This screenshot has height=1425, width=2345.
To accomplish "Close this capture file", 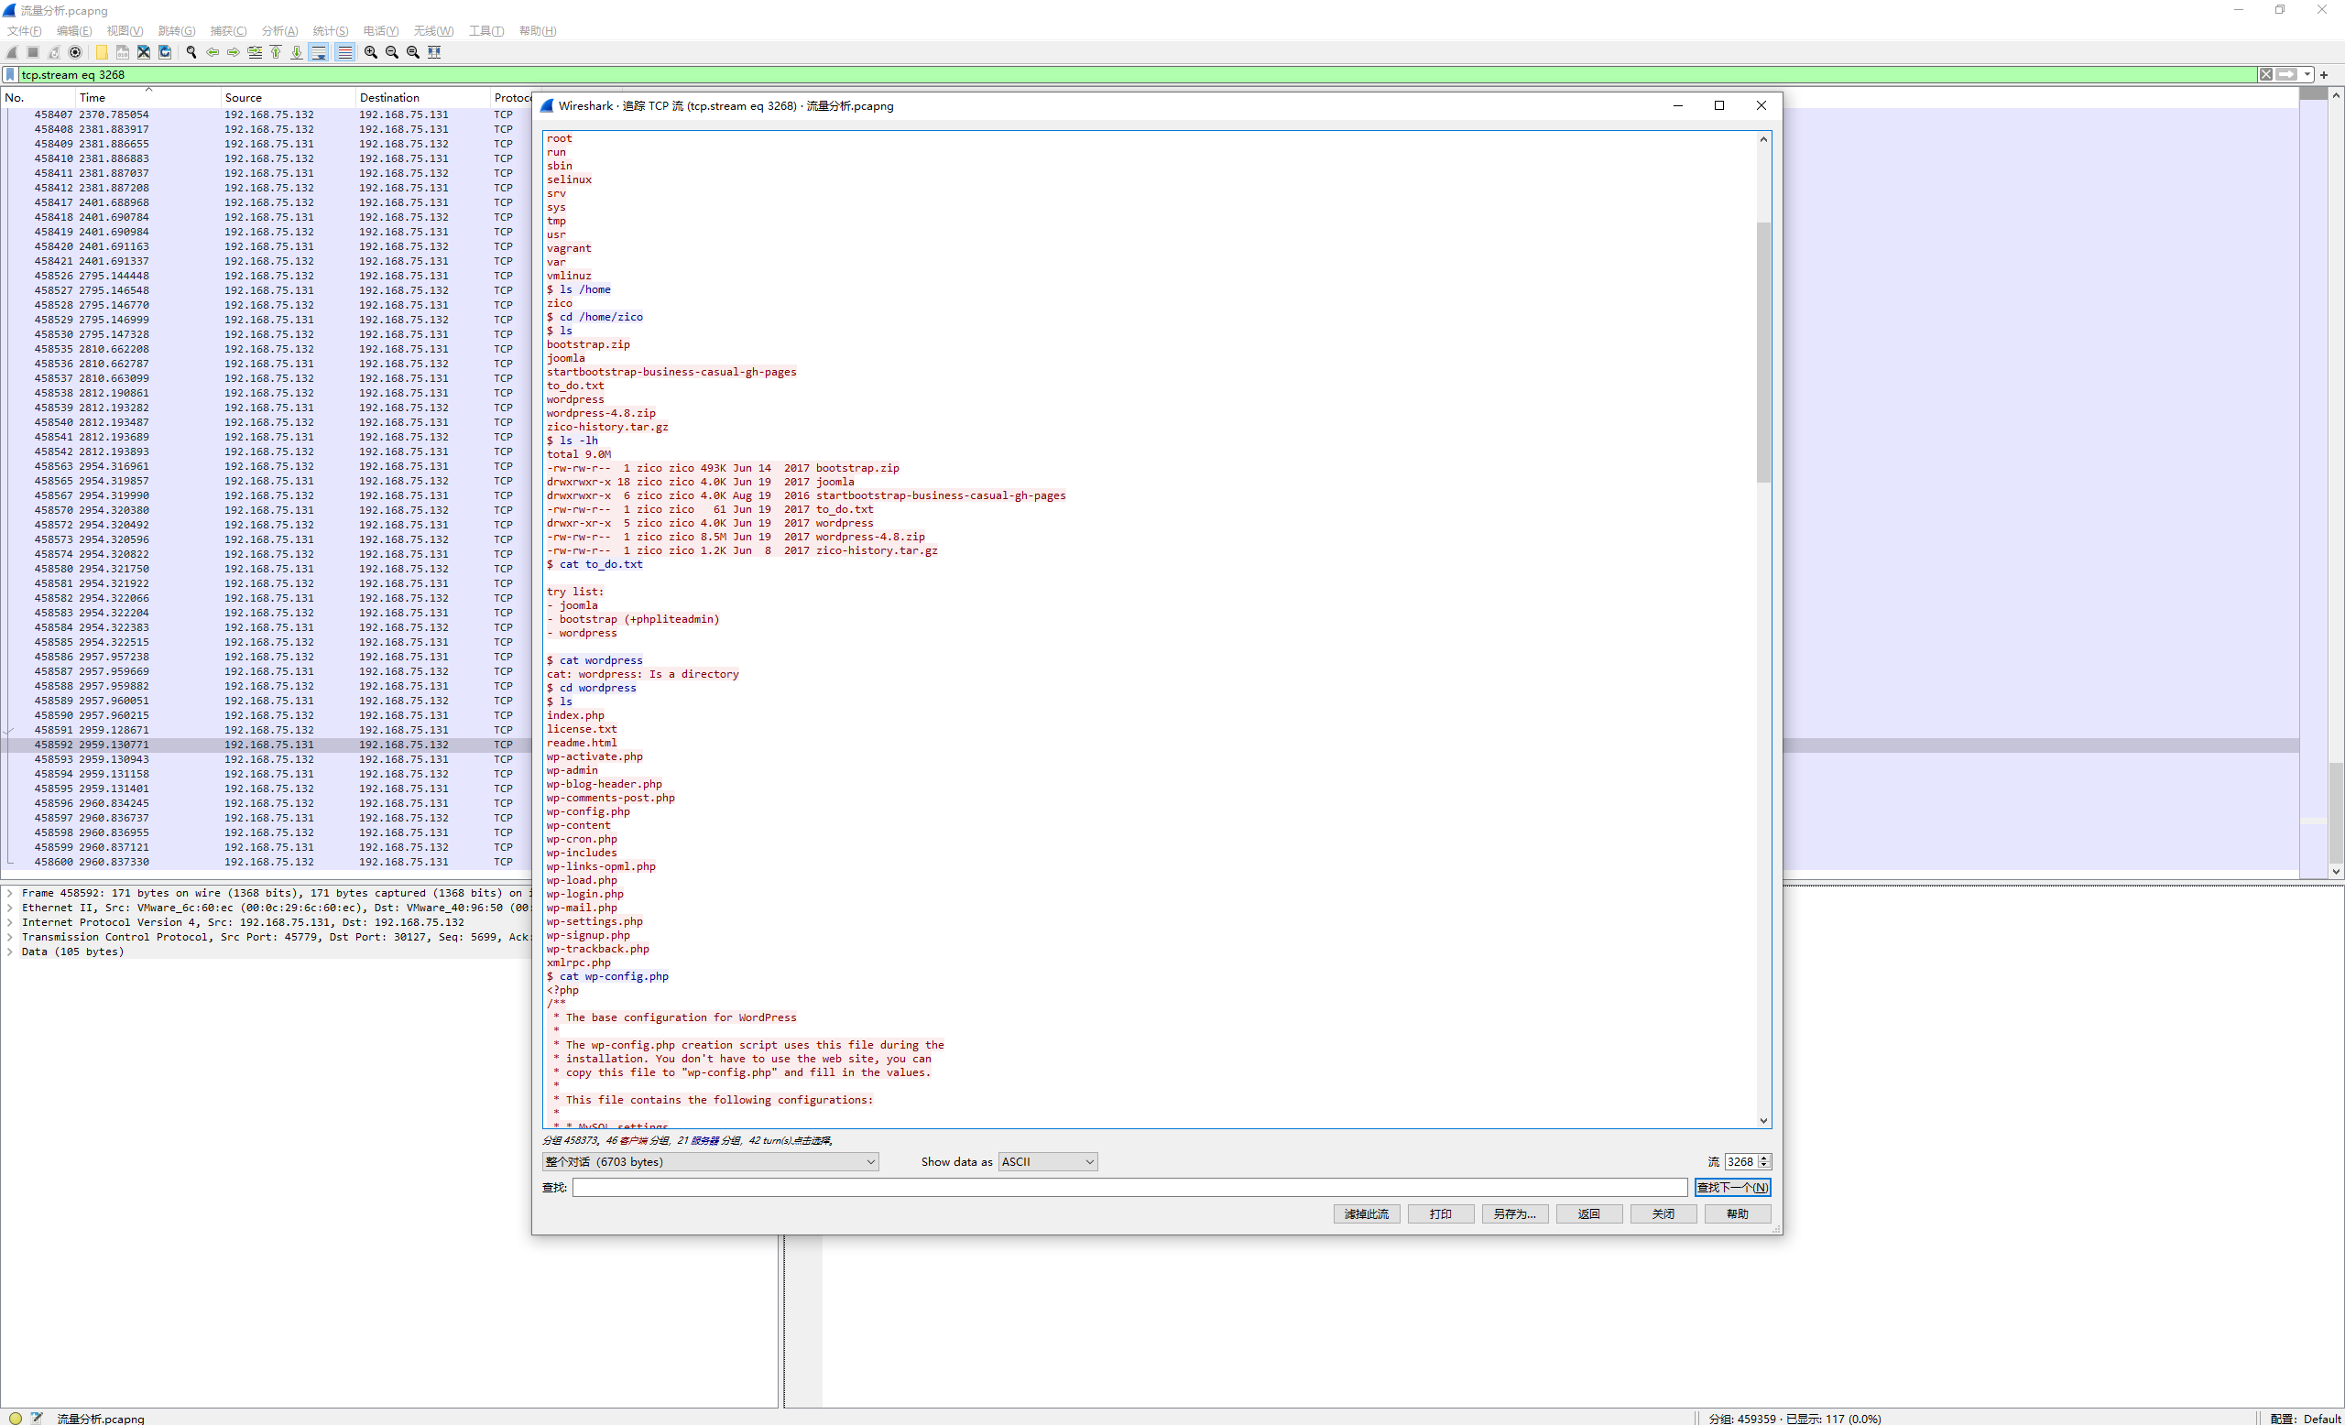I will [x=144, y=52].
